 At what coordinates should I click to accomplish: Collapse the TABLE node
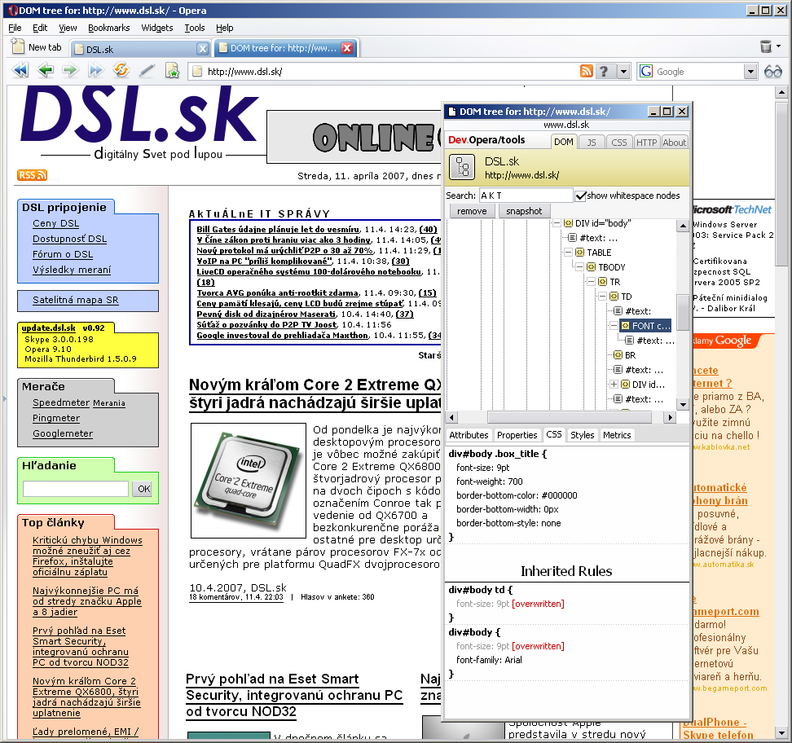[x=568, y=252]
